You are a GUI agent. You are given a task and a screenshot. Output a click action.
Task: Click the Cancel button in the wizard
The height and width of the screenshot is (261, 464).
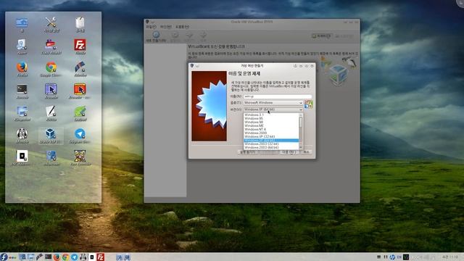[x=306, y=152]
